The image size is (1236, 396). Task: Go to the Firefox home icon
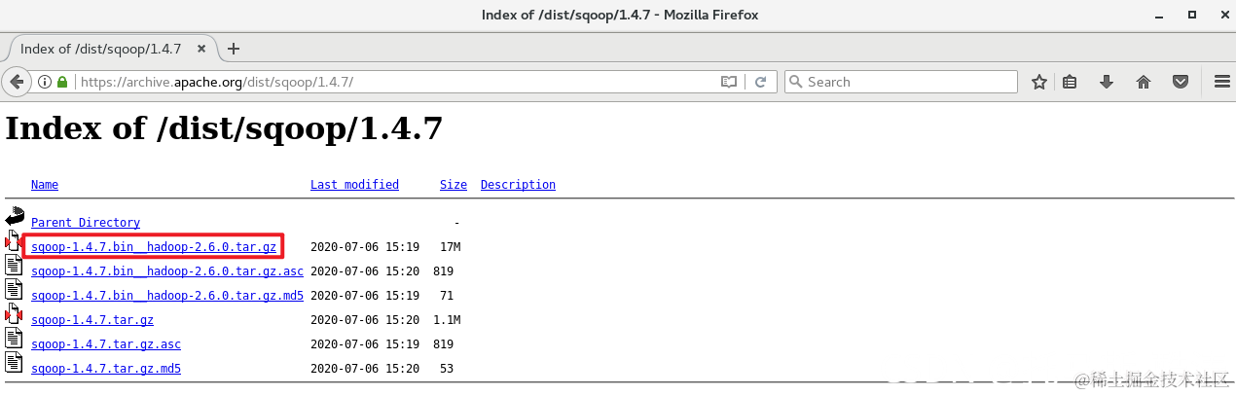point(1144,82)
